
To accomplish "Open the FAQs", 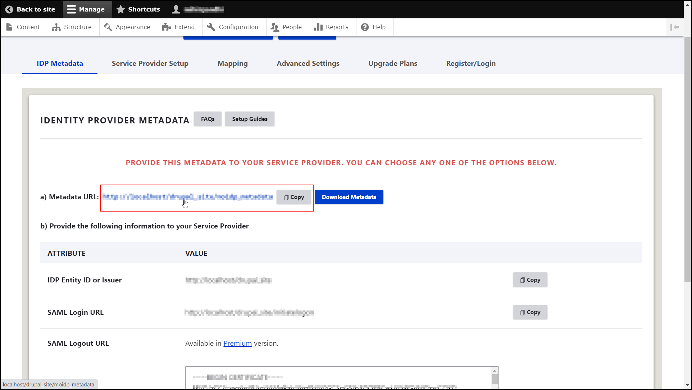I will click(208, 119).
